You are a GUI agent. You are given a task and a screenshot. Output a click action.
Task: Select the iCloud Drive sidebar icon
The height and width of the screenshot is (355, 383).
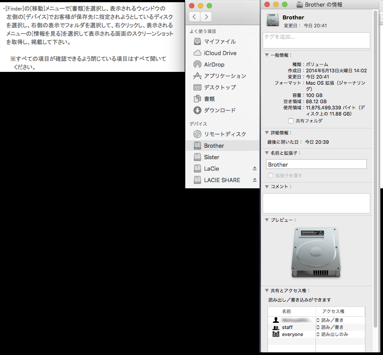pos(197,53)
